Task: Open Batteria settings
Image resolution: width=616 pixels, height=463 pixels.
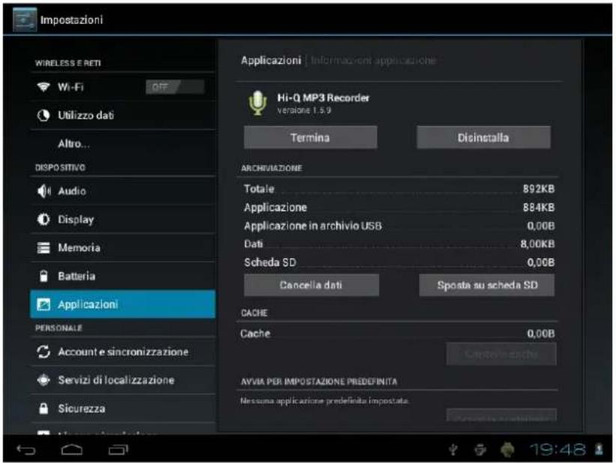Action: pyautogui.click(x=123, y=276)
